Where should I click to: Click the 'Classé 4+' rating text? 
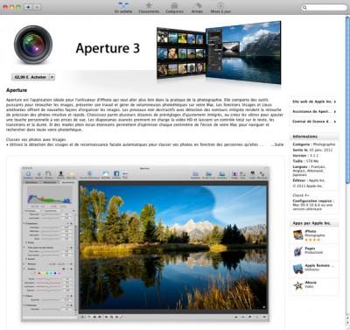click(x=301, y=195)
